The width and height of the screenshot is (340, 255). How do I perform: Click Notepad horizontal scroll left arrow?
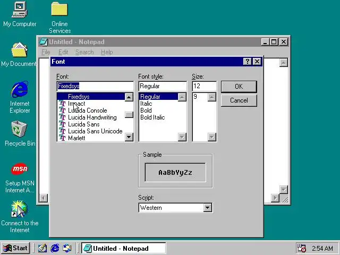click(x=44, y=198)
